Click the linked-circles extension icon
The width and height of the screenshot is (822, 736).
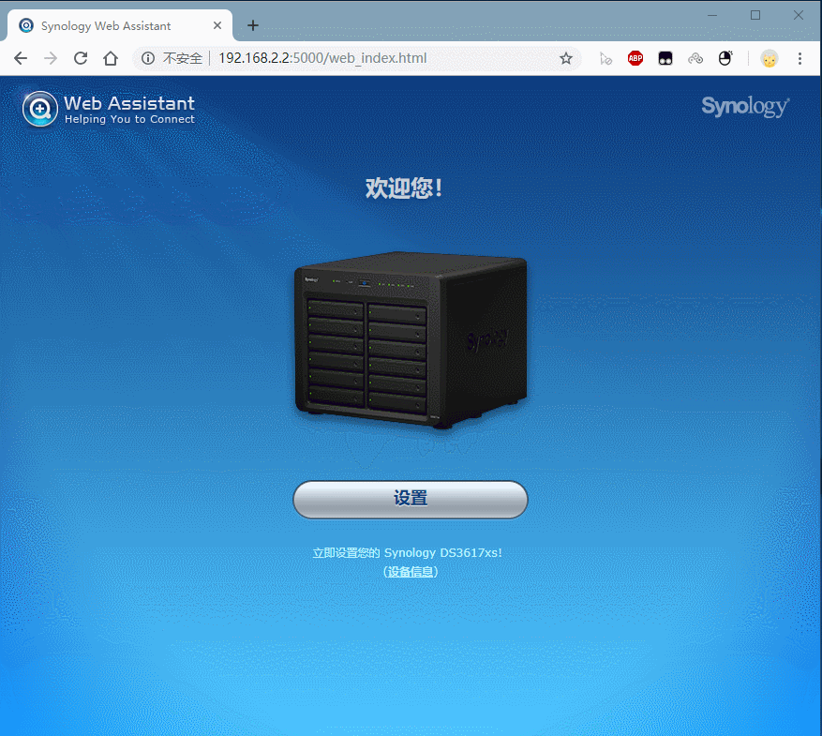coord(695,58)
